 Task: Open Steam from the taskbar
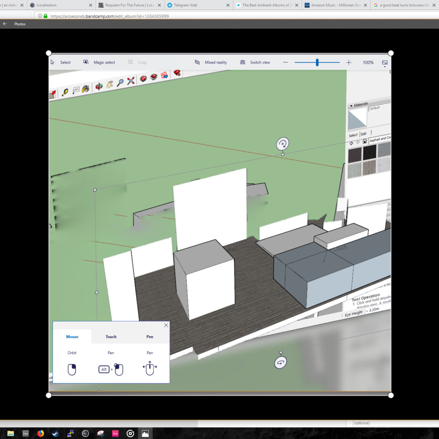55,434
